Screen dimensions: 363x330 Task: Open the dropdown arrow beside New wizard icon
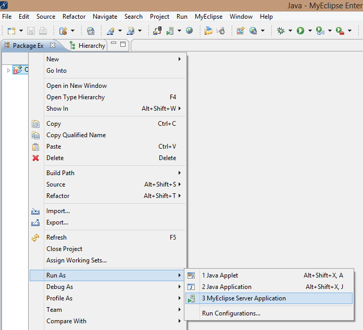[21, 31]
